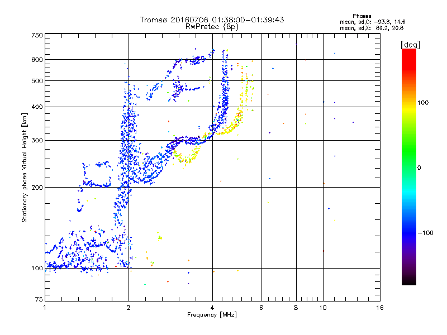Click the x-axis tick label '16'

click(380, 308)
